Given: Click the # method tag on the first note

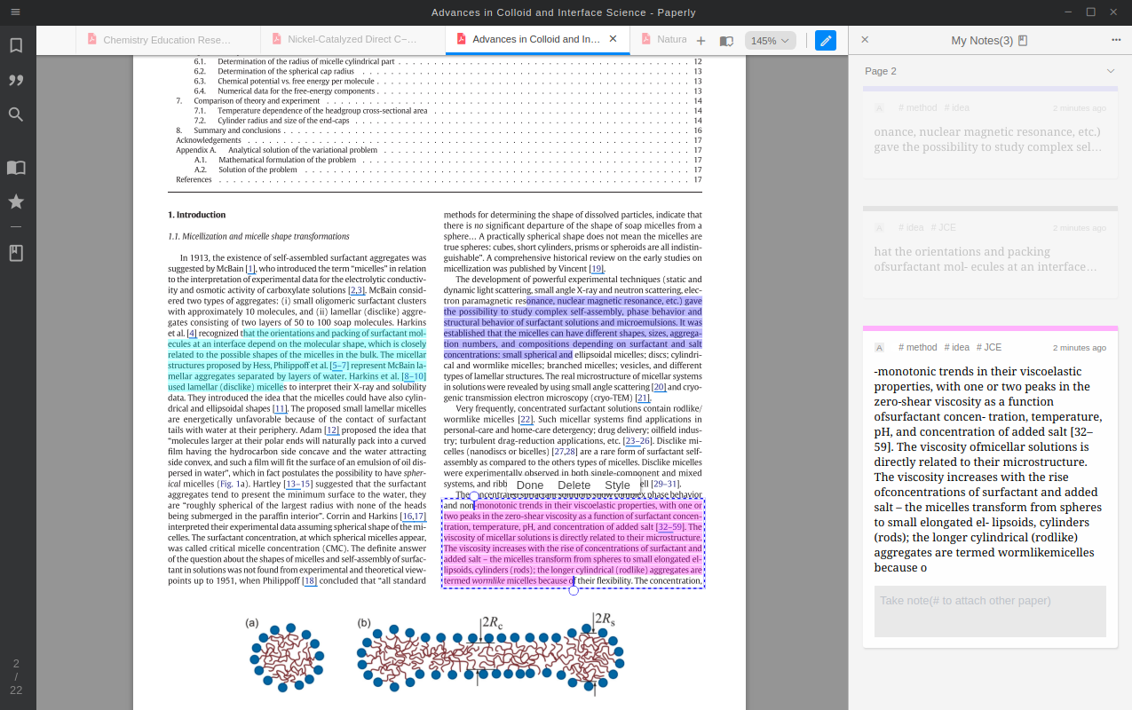Looking at the screenshot, I should click(917, 107).
